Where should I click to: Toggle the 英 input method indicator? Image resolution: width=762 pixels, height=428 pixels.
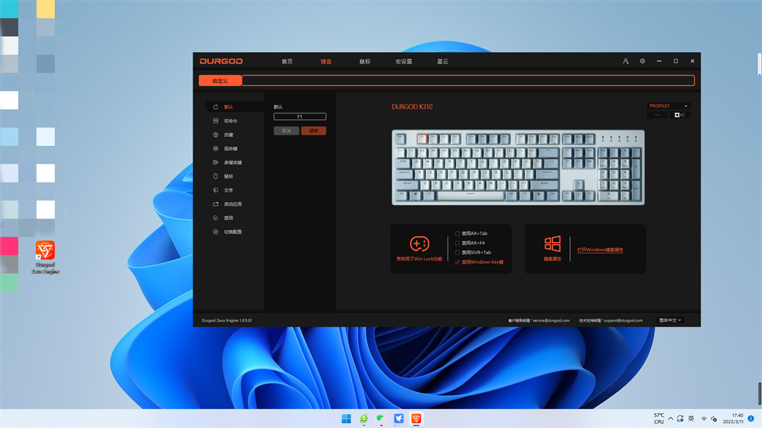click(x=691, y=419)
